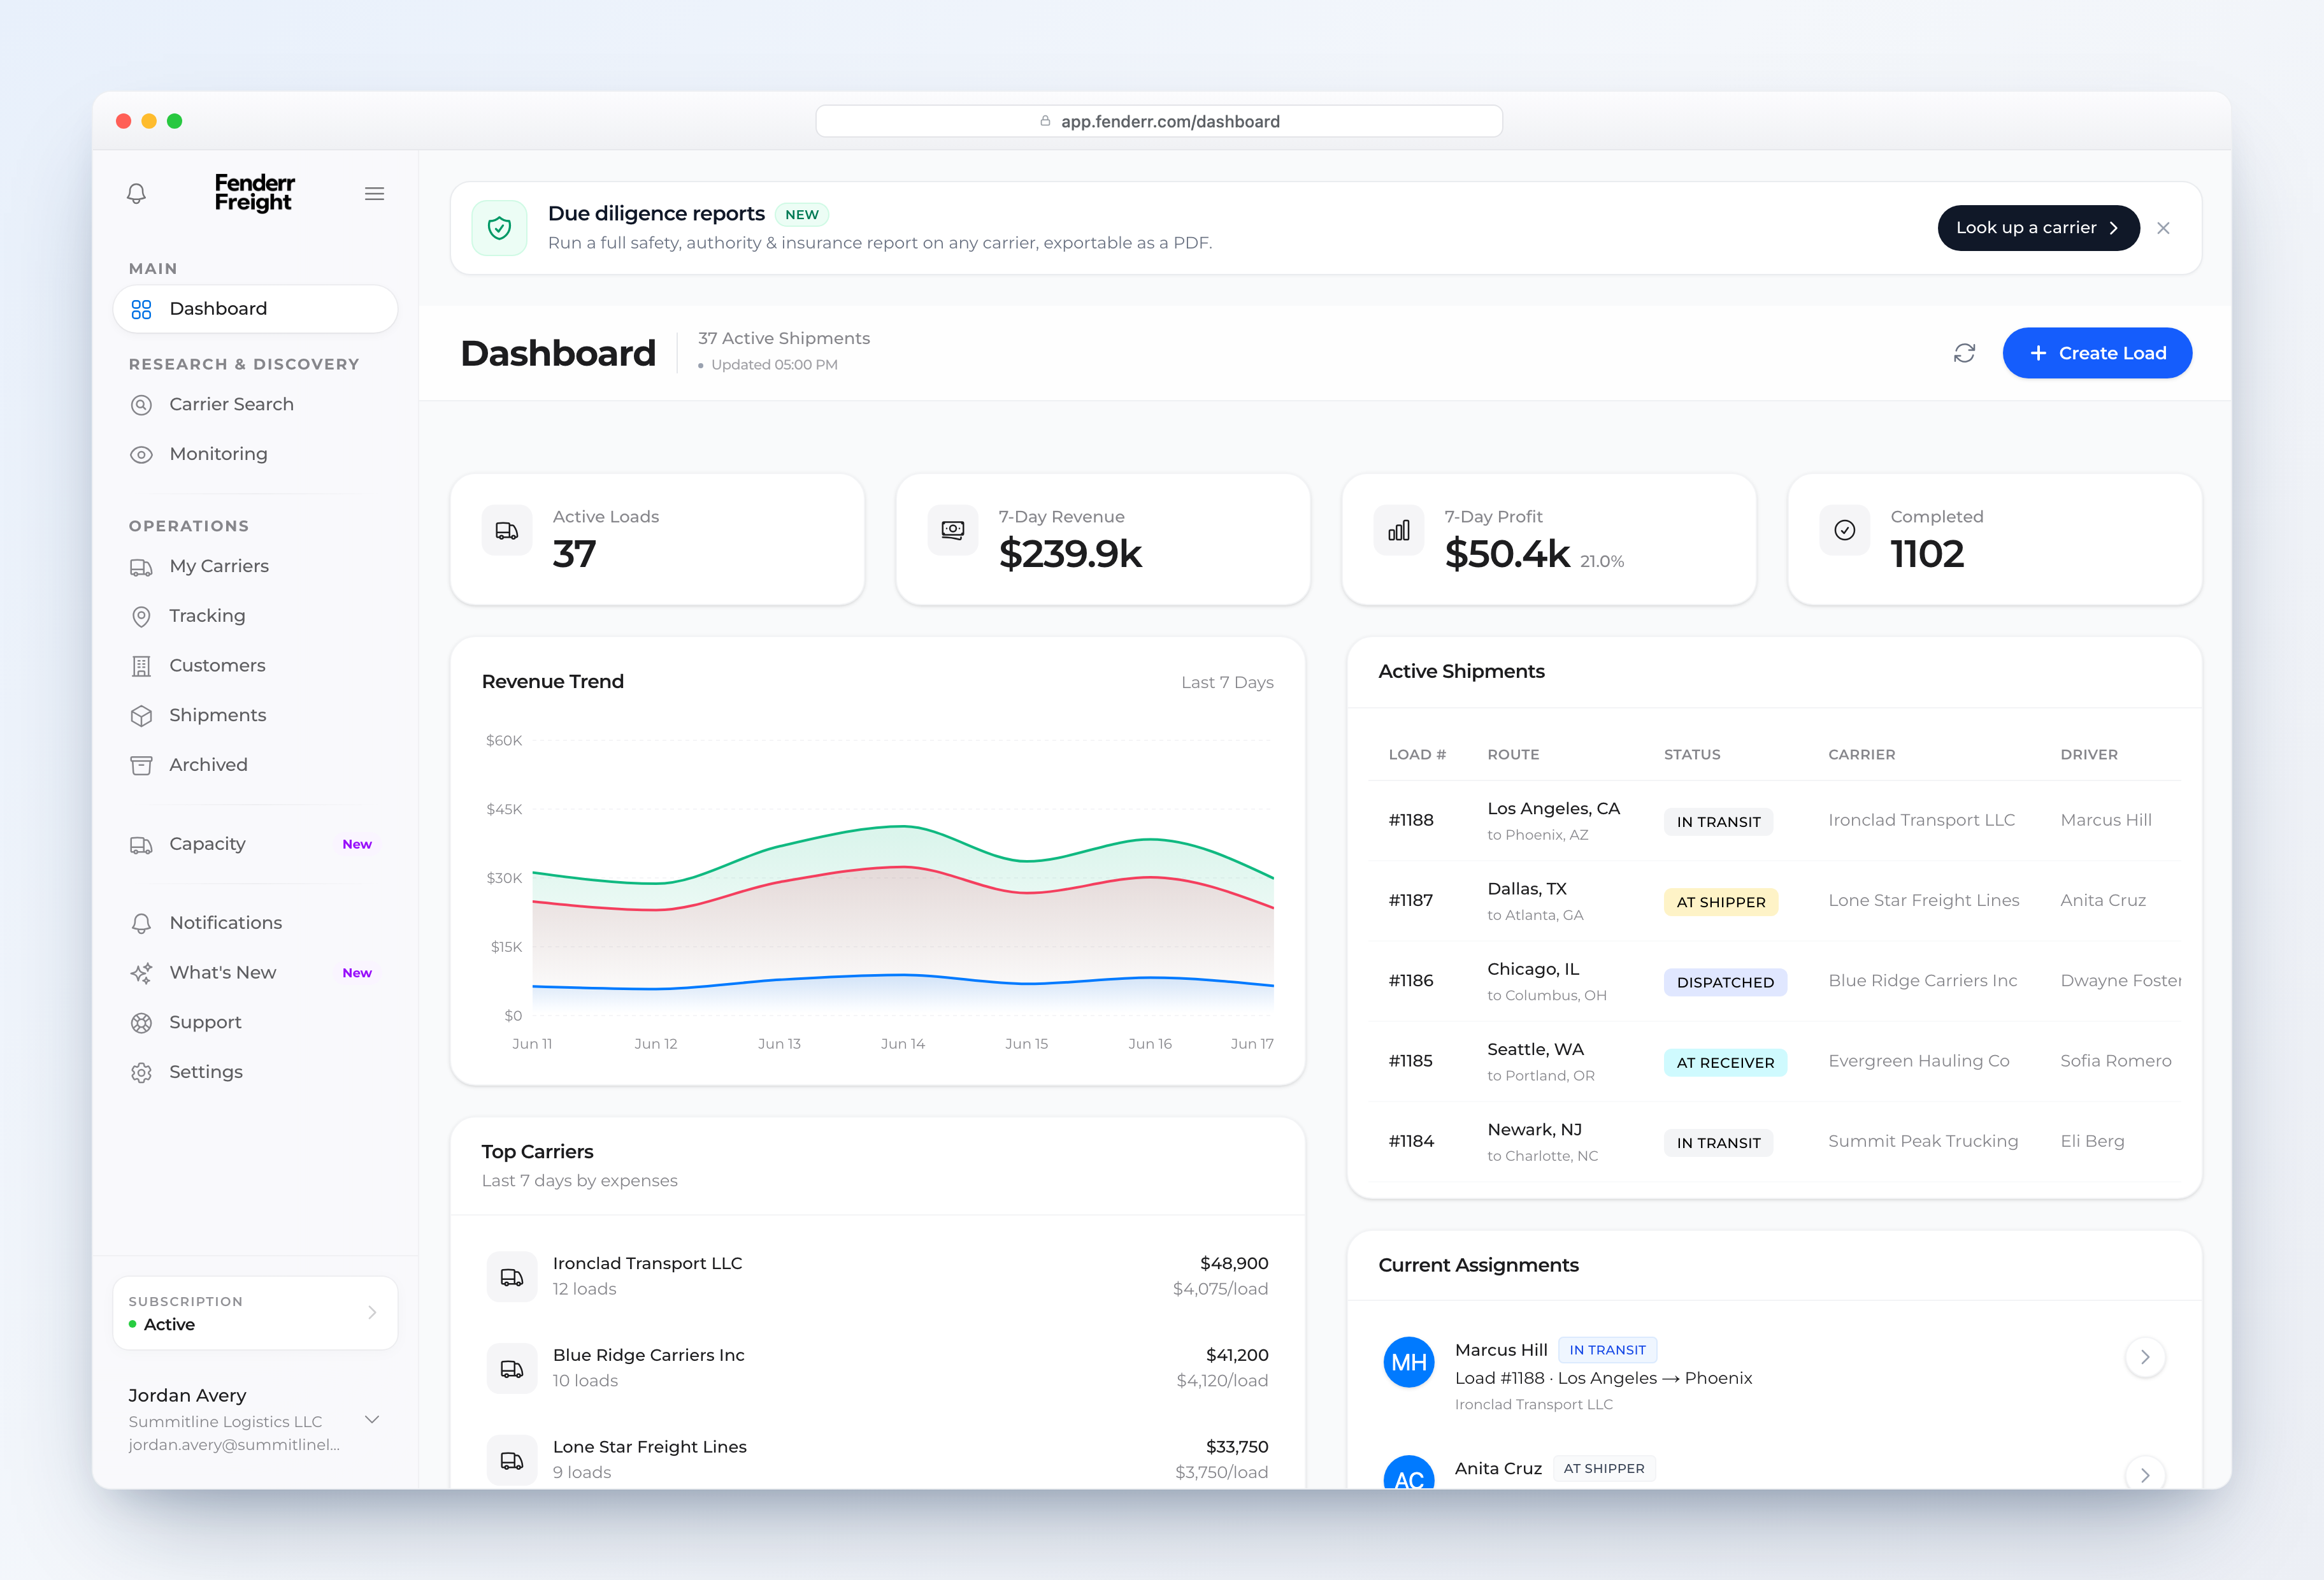The height and width of the screenshot is (1580, 2324).
Task: Open My Carriers in Operations
Action: 255,566
